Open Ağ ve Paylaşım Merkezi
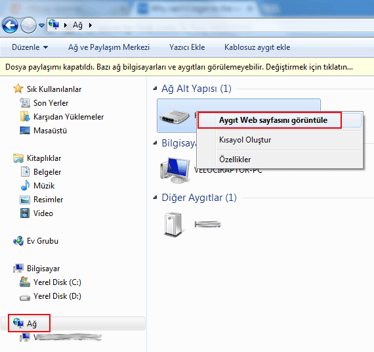The width and height of the screenshot is (374, 352). click(x=109, y=47)
